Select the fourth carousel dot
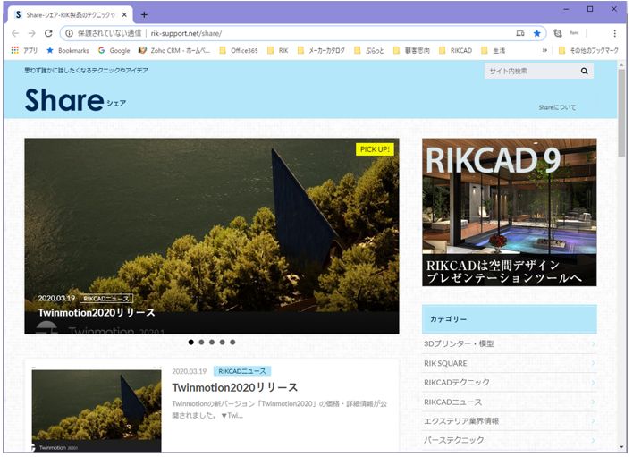The image size is (633, 457). point(222,342)
